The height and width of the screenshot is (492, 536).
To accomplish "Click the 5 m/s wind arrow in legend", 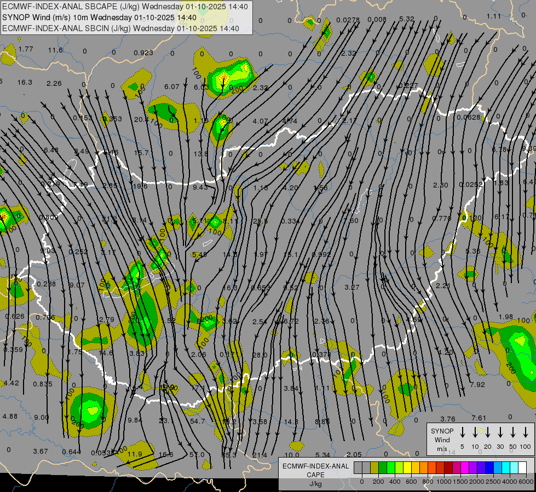I will (x=463, y=432).
